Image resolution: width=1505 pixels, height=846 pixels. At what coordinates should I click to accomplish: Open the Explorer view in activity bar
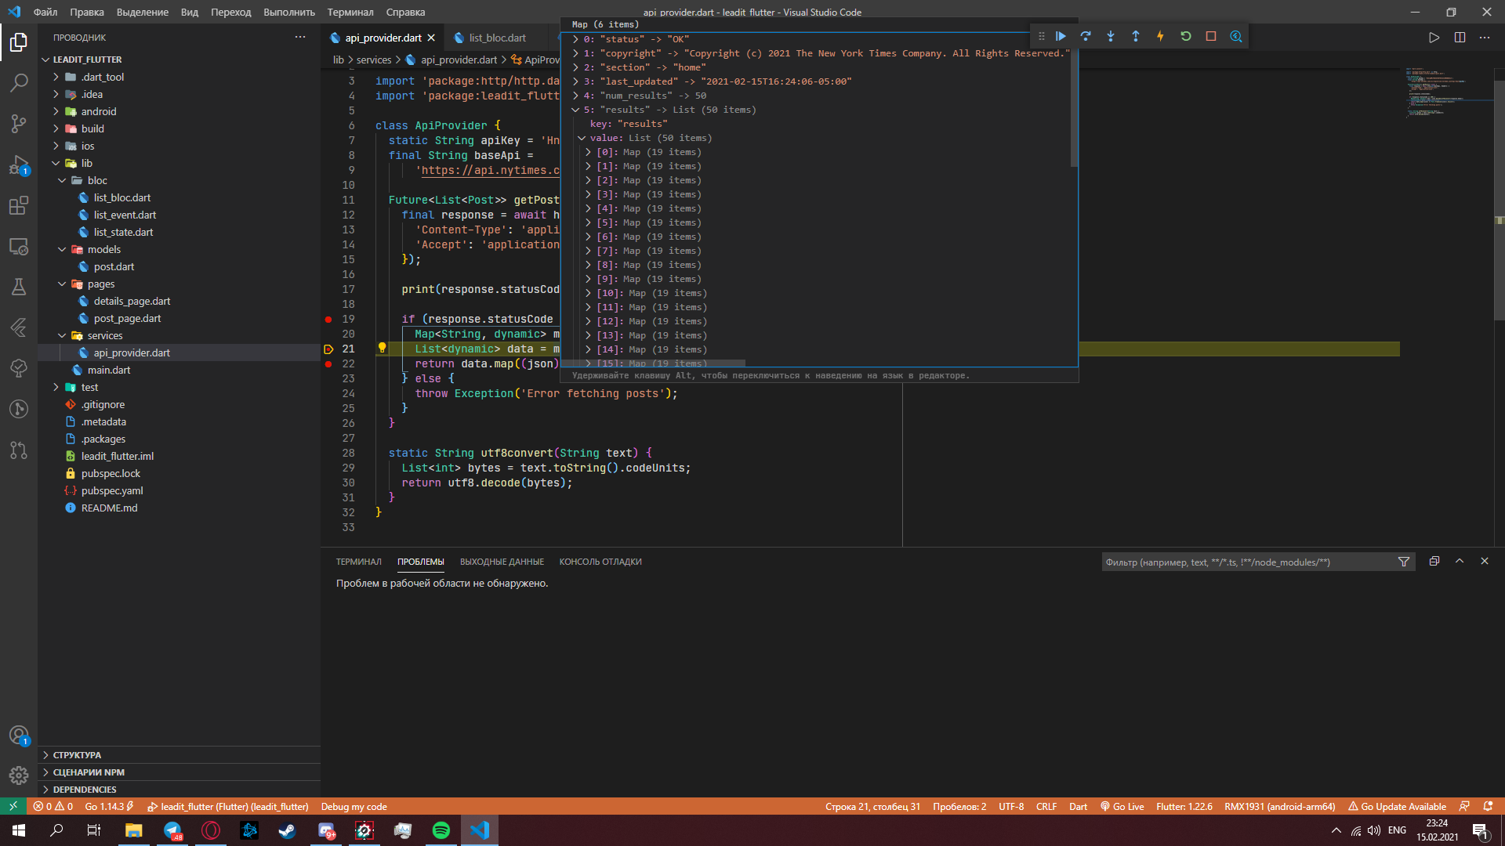[x=19, y=42]
